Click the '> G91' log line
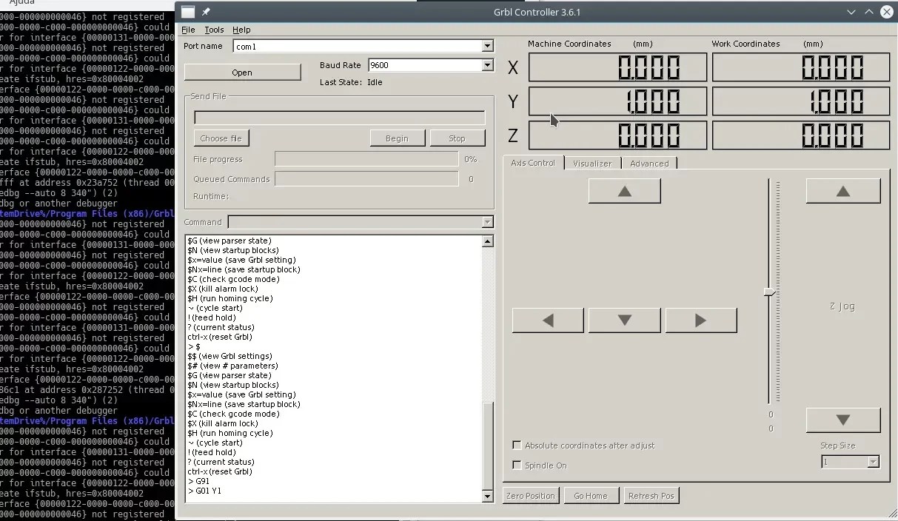The image size is (898, 521). pyautogui.click(x=198, y=481)
